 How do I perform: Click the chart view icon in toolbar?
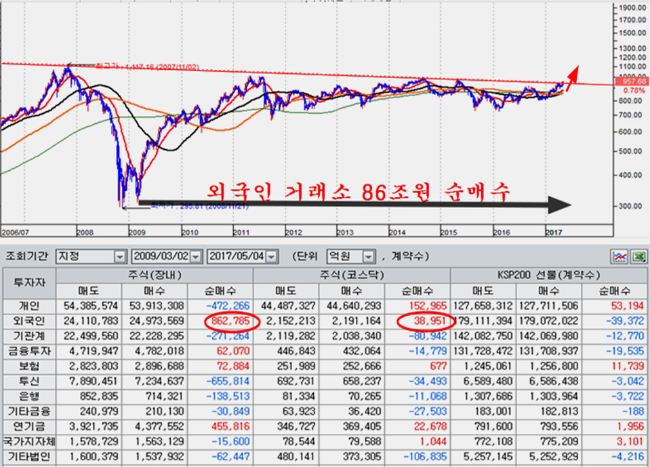click(618, 257)
